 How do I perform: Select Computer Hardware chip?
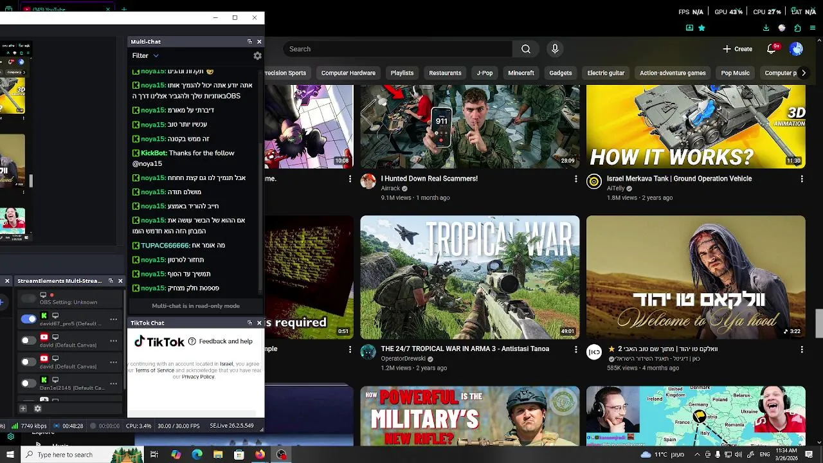pos(348,73)
